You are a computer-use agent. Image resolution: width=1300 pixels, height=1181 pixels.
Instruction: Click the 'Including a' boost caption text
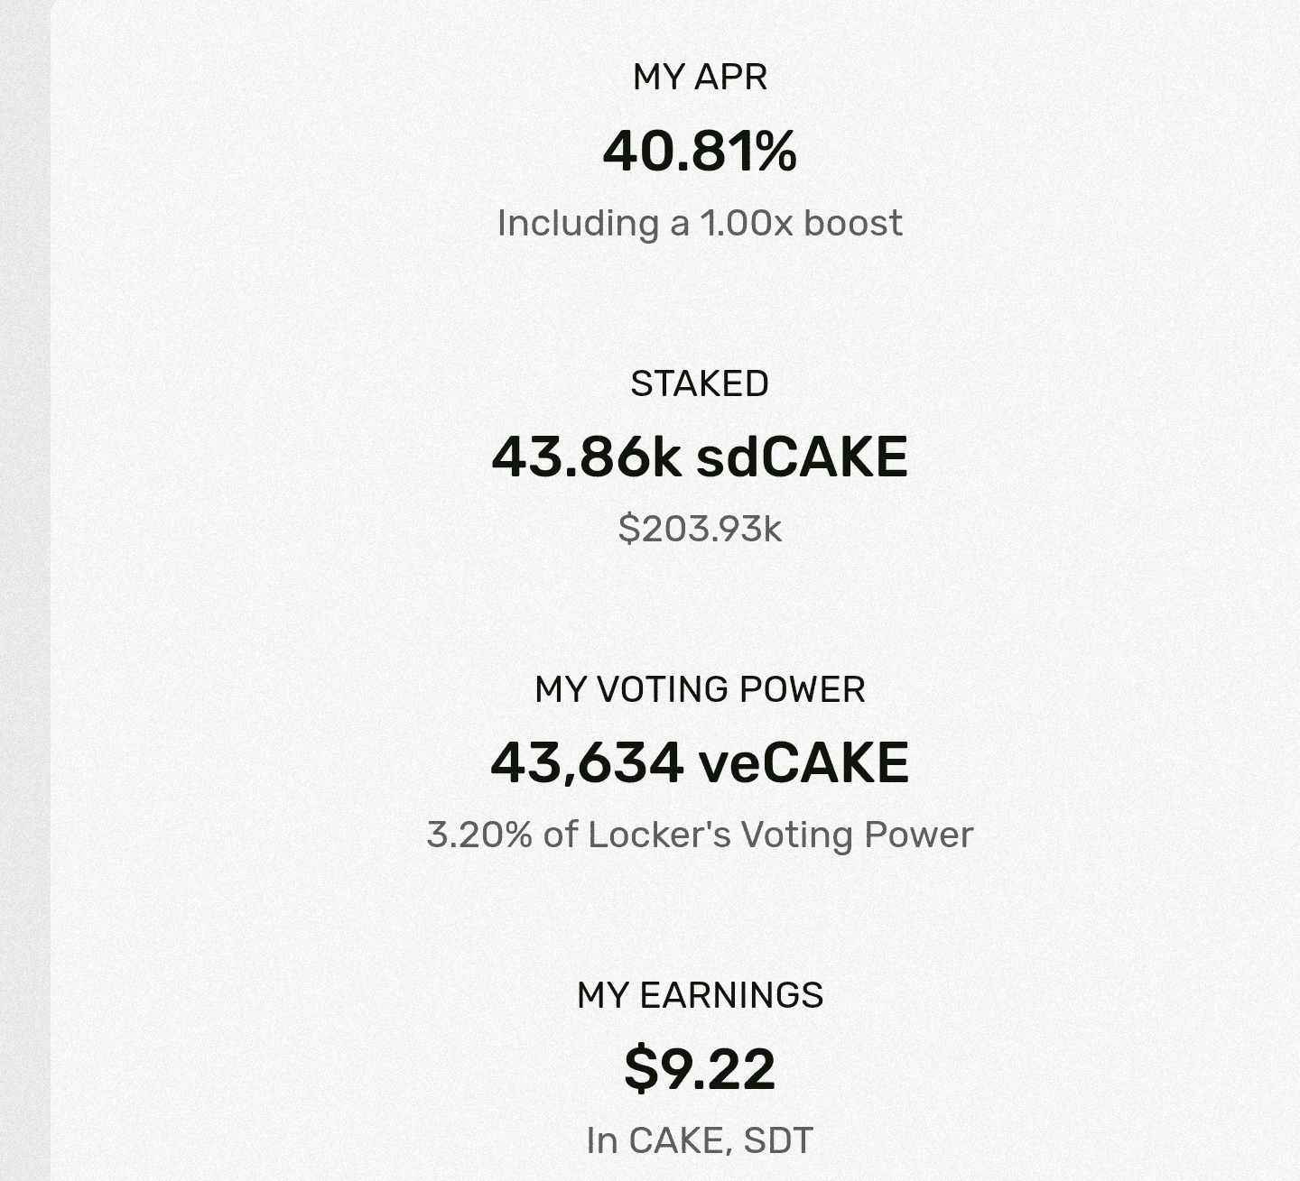[592, 223]
